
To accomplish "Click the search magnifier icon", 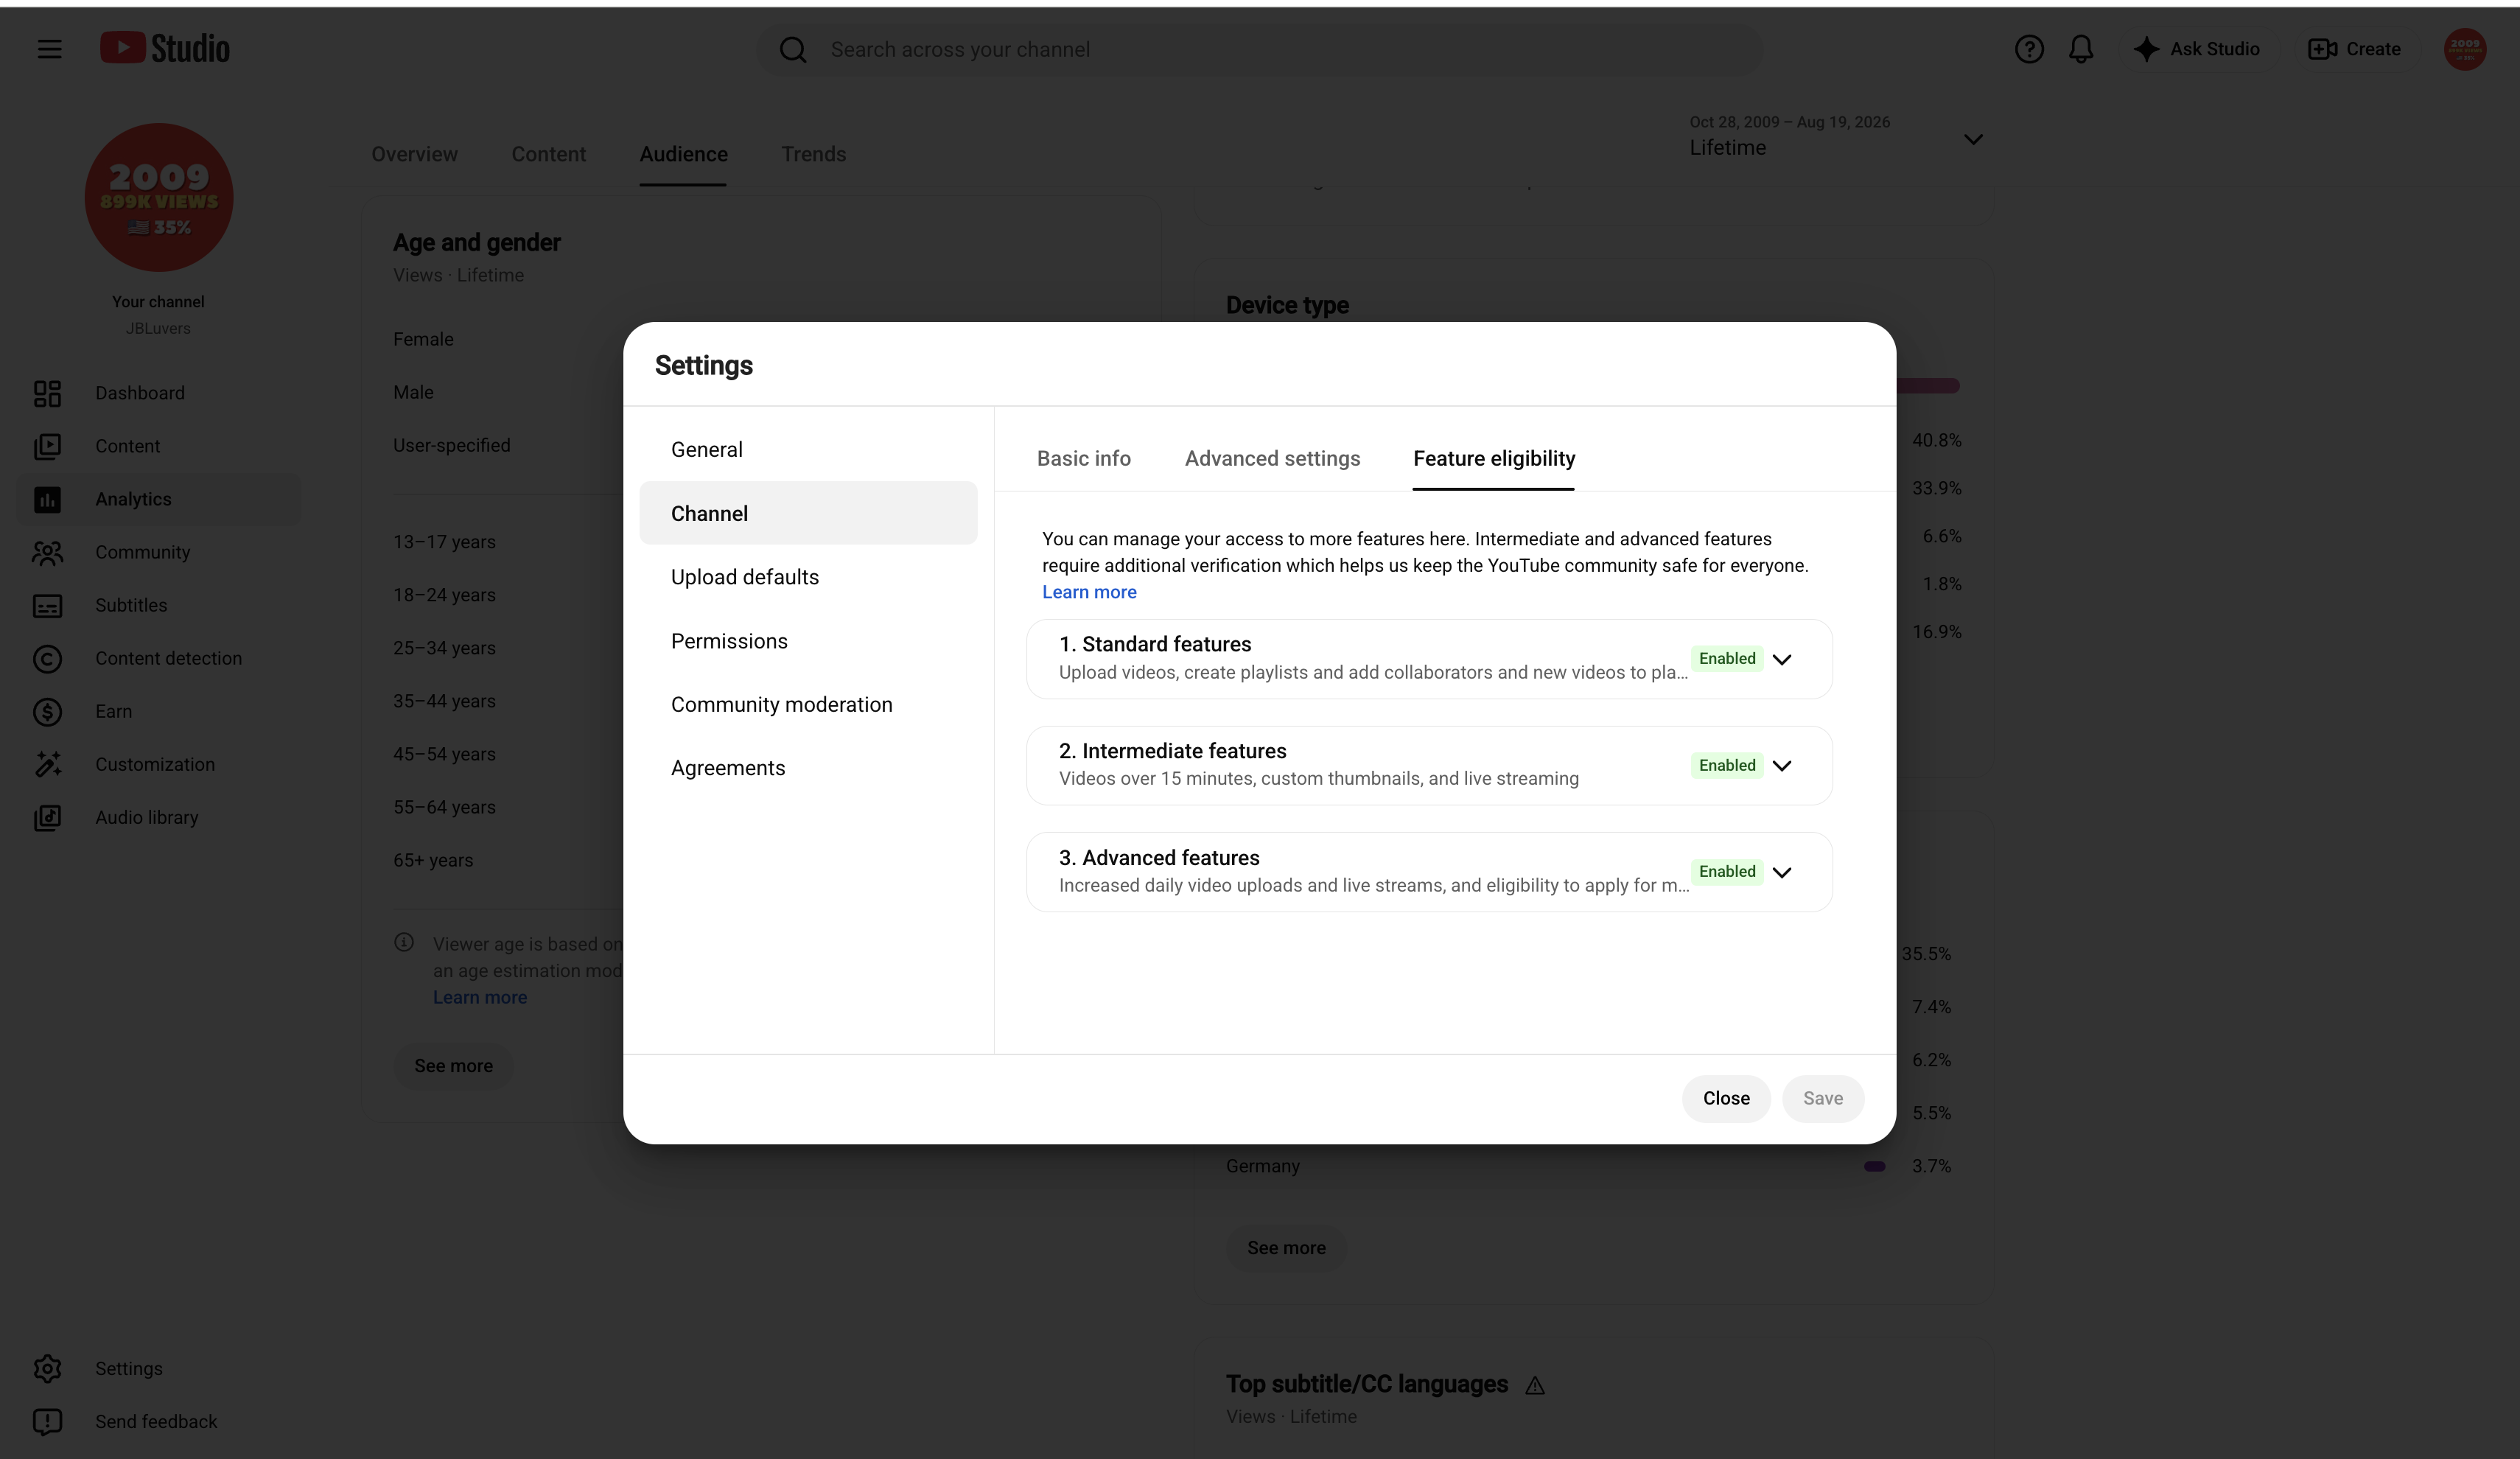I will 793,50.
